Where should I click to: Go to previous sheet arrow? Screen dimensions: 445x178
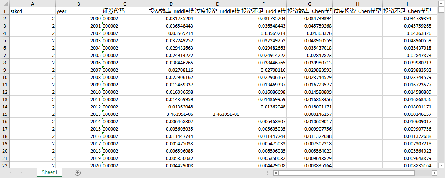point(11,172)
